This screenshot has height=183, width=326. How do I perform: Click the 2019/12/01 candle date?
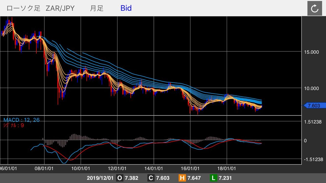100,178
